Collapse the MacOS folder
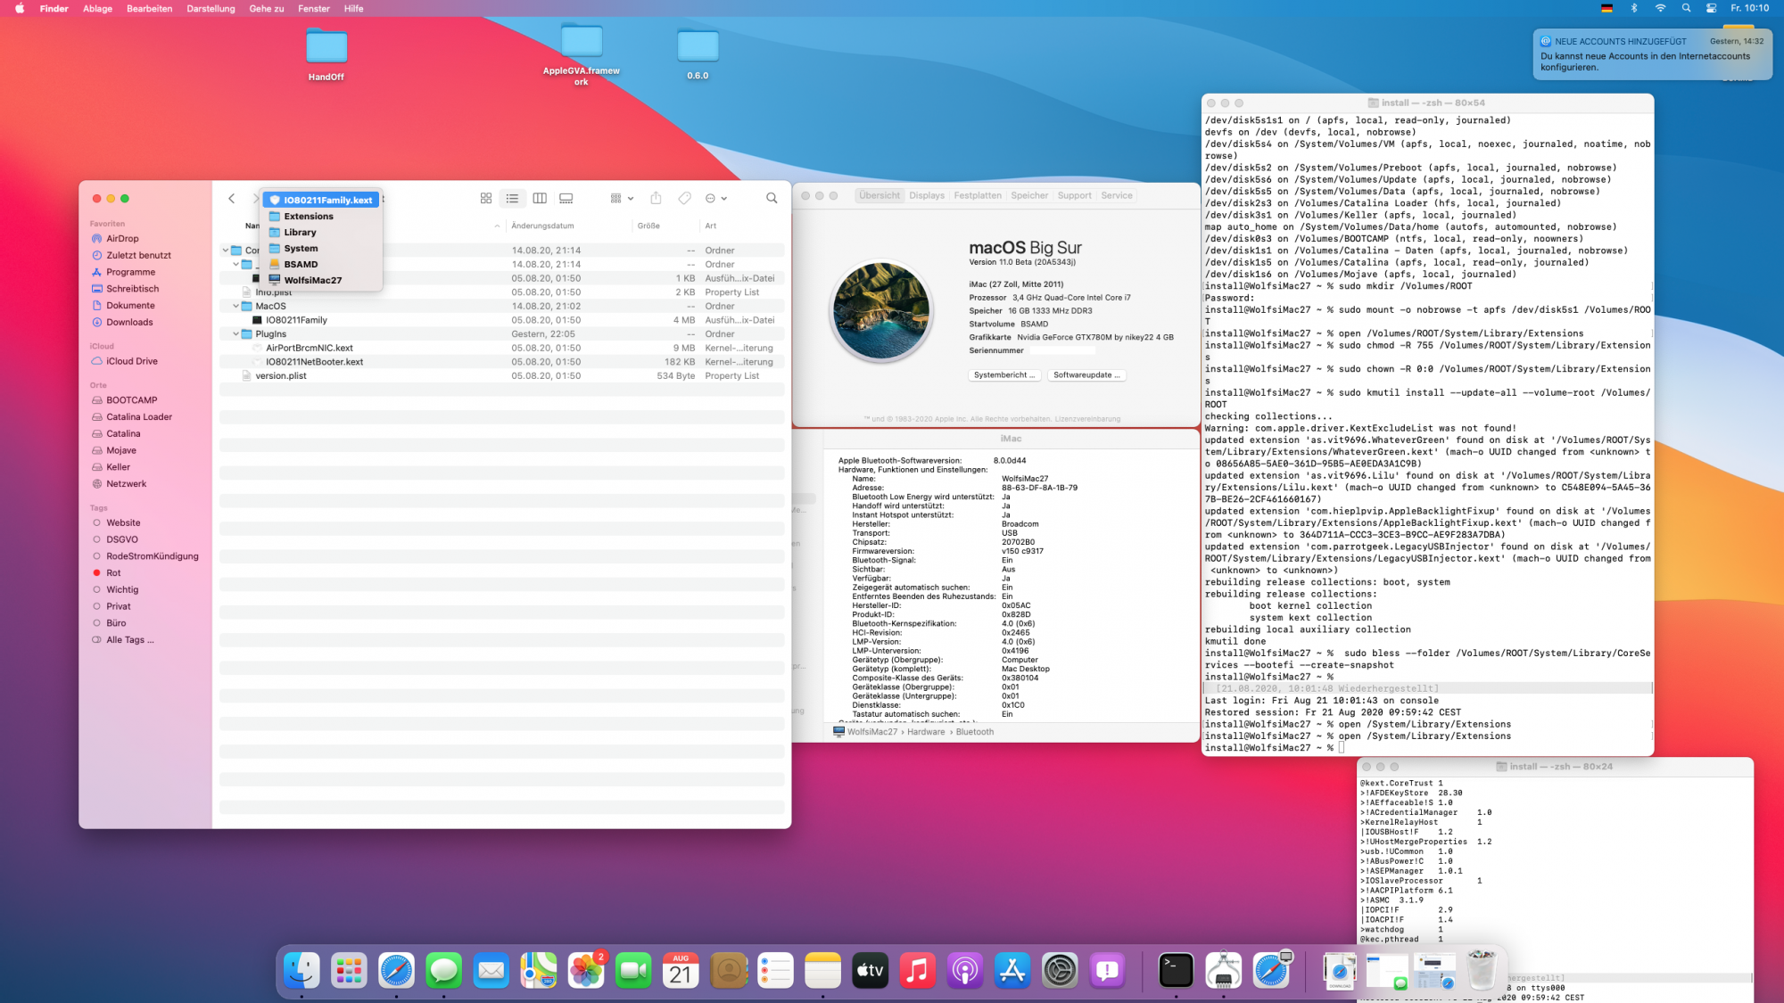Screen dimensions: 1784x1003 [x=236, y=306]
